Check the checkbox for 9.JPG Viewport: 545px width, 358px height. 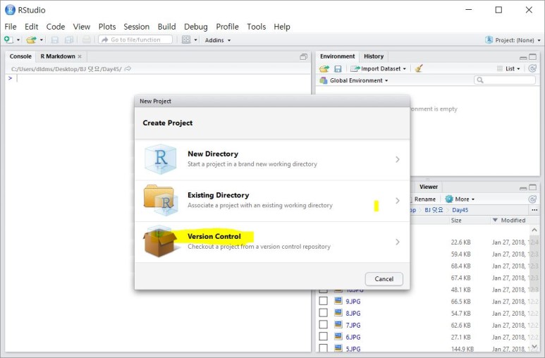pyautogui.click(x=323, y=301)
